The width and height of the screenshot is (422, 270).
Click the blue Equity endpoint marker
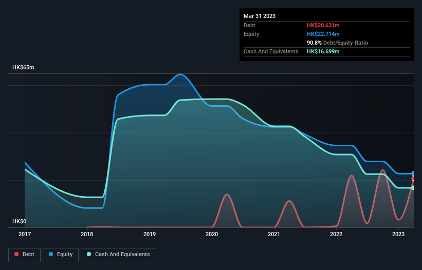point(413,173)
